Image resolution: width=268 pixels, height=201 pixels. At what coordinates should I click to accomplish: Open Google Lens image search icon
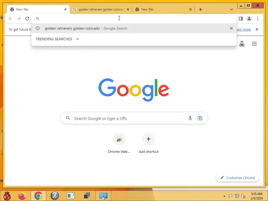200,118
